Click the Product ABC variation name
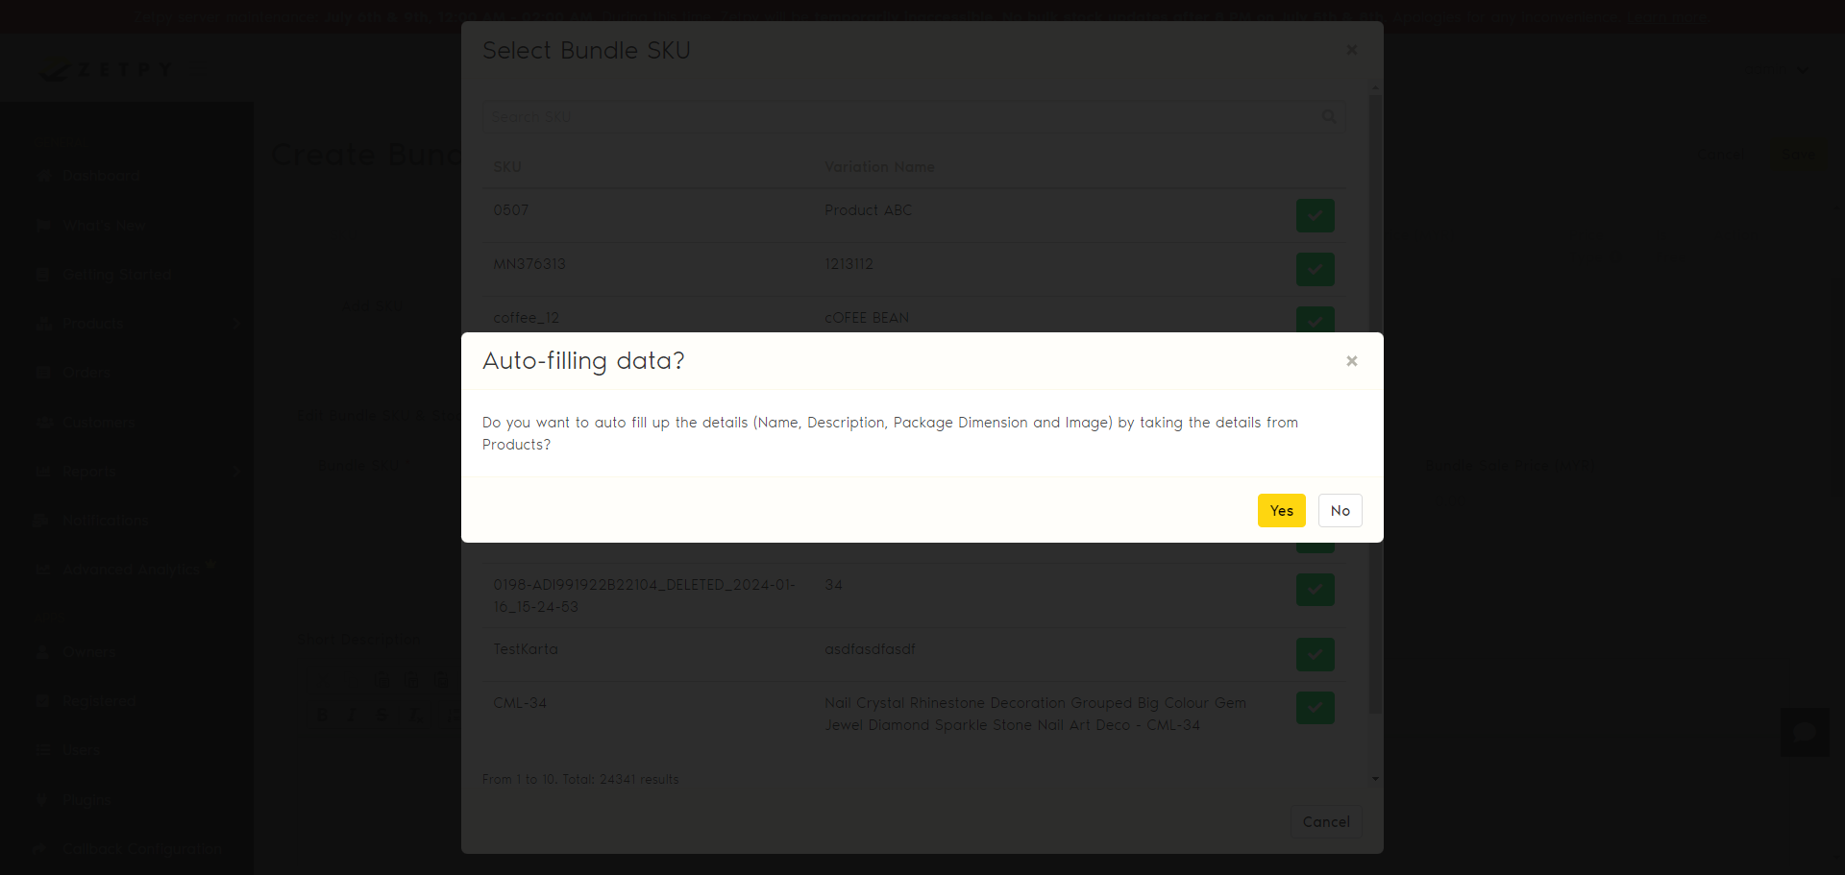The height and width of the screenshot is (875, 1845). coord(868,209)
